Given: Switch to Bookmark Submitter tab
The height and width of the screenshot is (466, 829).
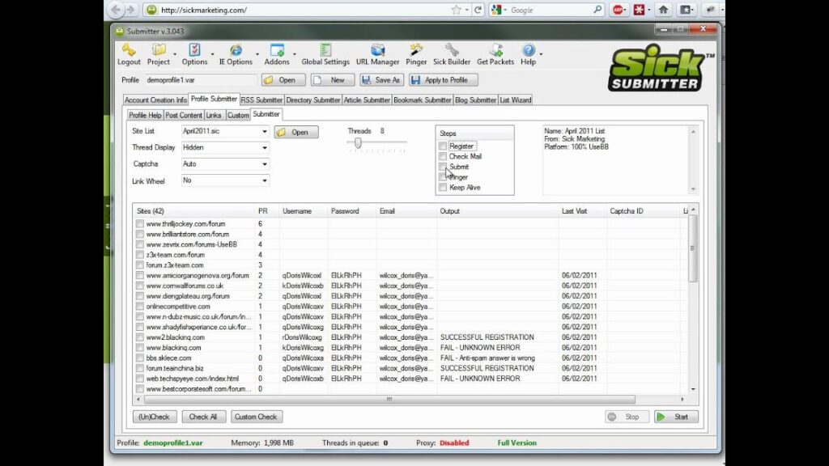Looking at the screenshot, I should (x=423, y=100).
